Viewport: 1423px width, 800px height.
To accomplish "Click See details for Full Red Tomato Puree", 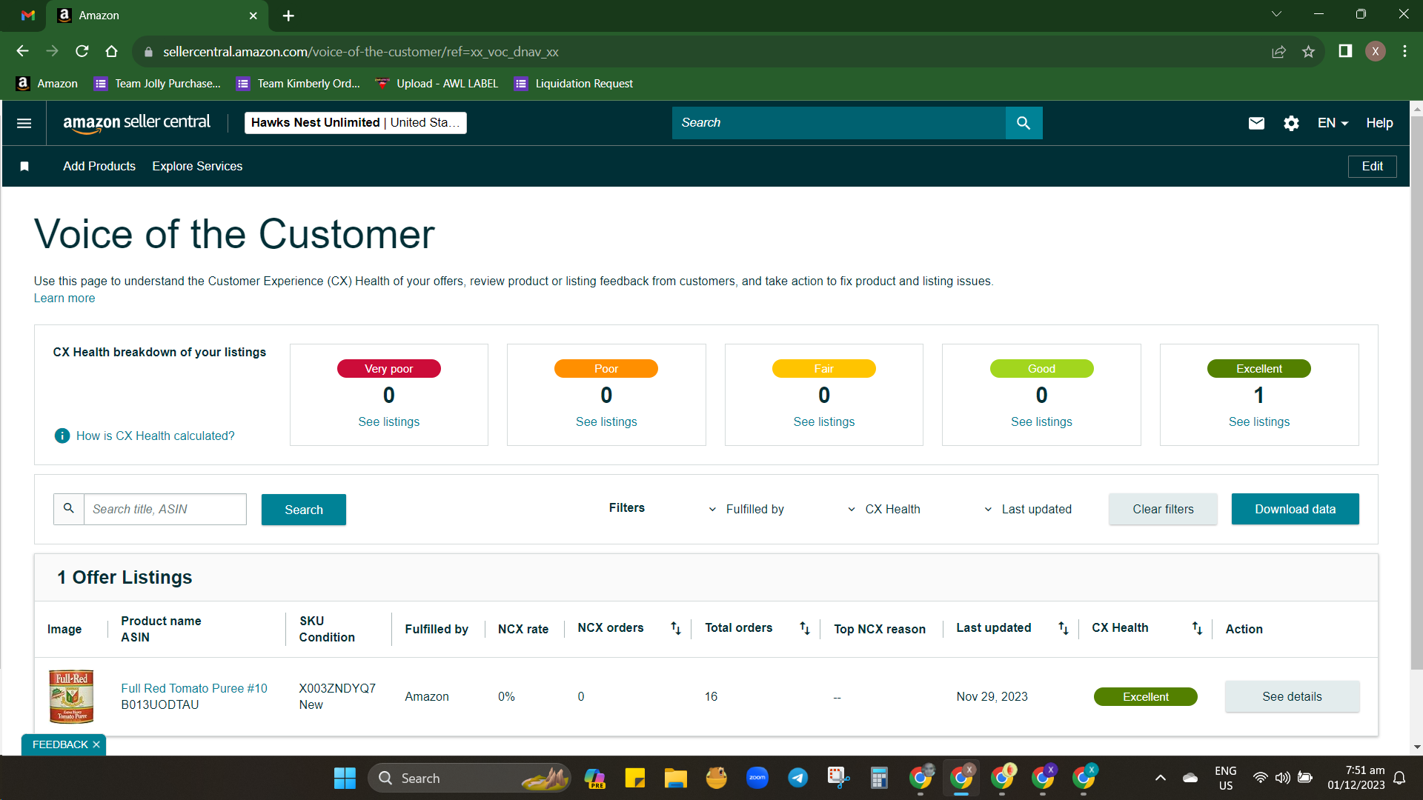I will point(1292,696).
